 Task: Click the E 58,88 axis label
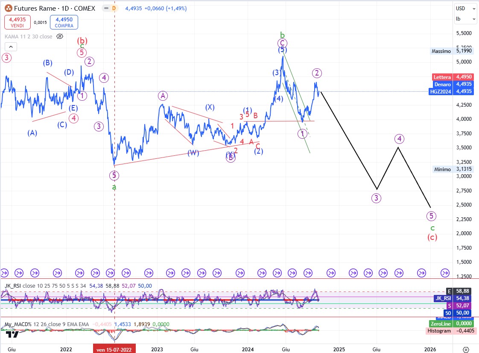coord(459,291)
